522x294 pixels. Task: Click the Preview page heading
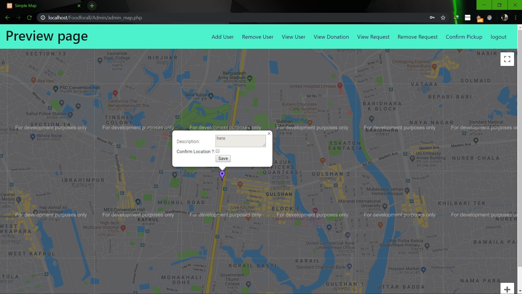click(47, 36)
